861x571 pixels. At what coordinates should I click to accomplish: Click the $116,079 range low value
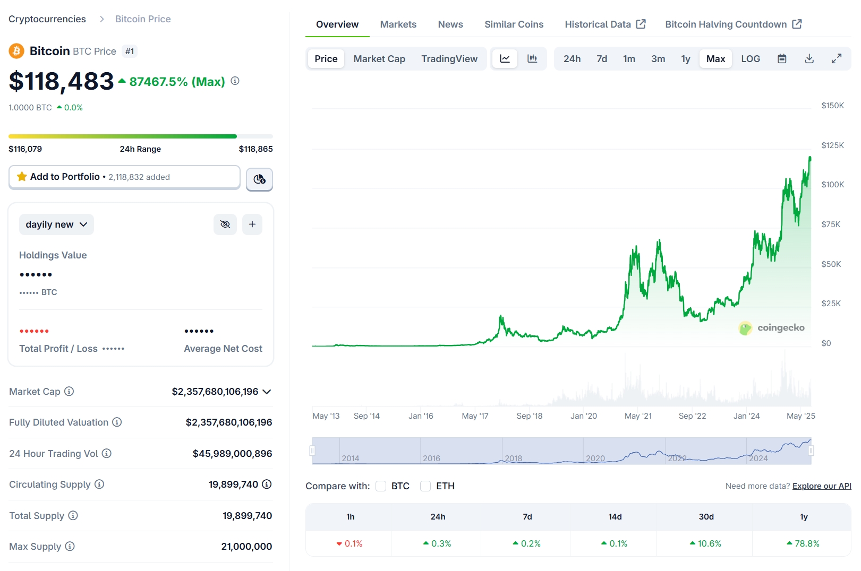[x=25, y=149]
